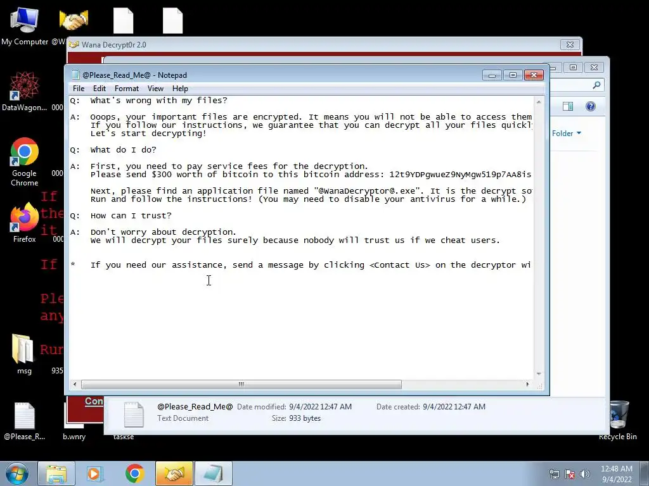Close the Notepad window

pyautogui.click(x=534, y=75)
